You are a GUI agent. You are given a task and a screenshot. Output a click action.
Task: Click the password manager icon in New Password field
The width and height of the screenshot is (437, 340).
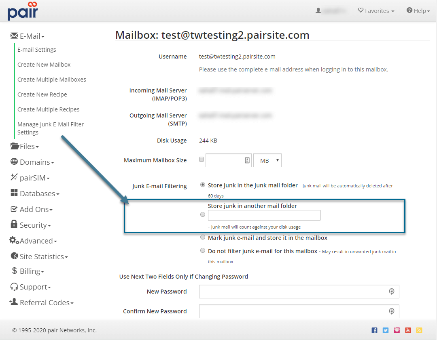coord(391,292)
